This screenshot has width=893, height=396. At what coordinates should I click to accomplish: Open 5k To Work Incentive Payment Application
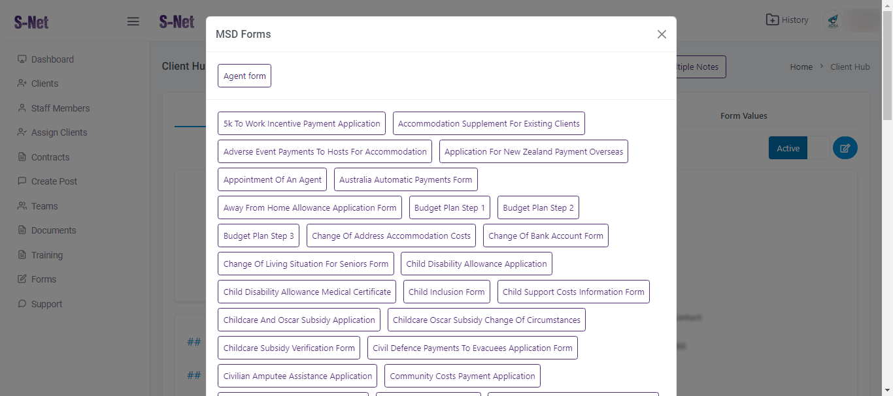tap(301, 123)
